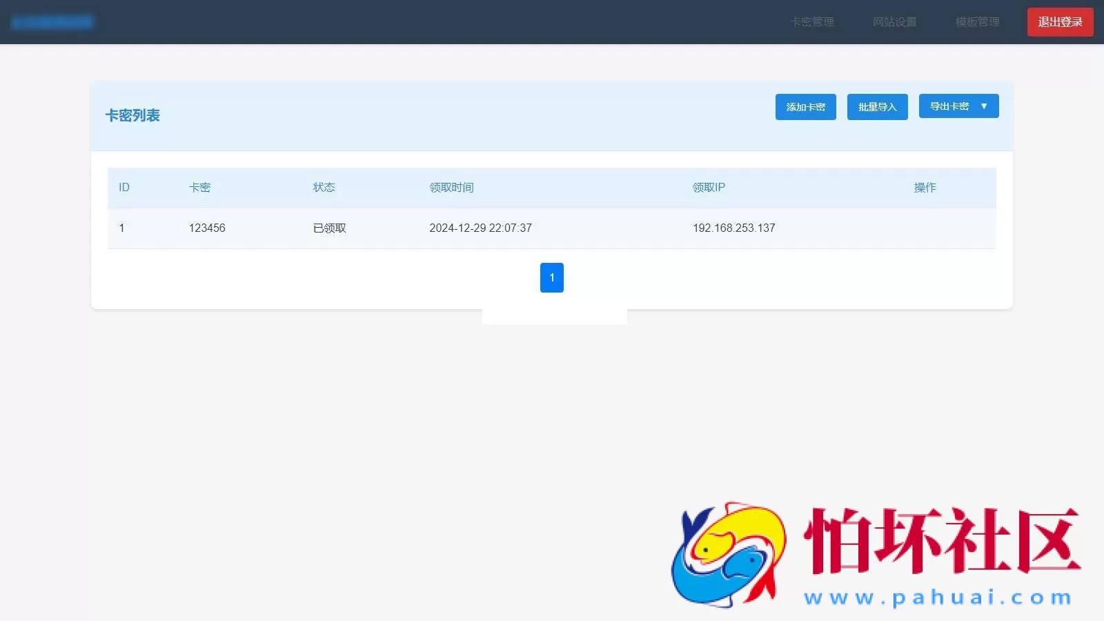The image size is (1104, 621).
Task: Select the card key 123456 cell
Action: pyautogui.click(x=207, y=228)
